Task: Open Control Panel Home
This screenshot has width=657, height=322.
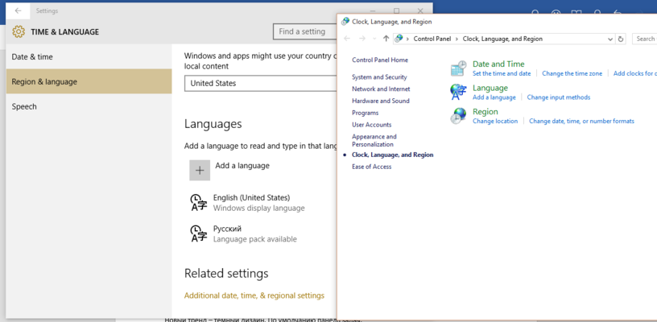Action: coord(379,60)
